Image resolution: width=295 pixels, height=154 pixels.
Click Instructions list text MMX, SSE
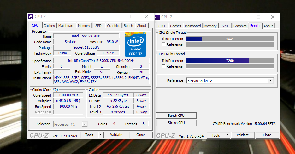(x=101, y=80)
